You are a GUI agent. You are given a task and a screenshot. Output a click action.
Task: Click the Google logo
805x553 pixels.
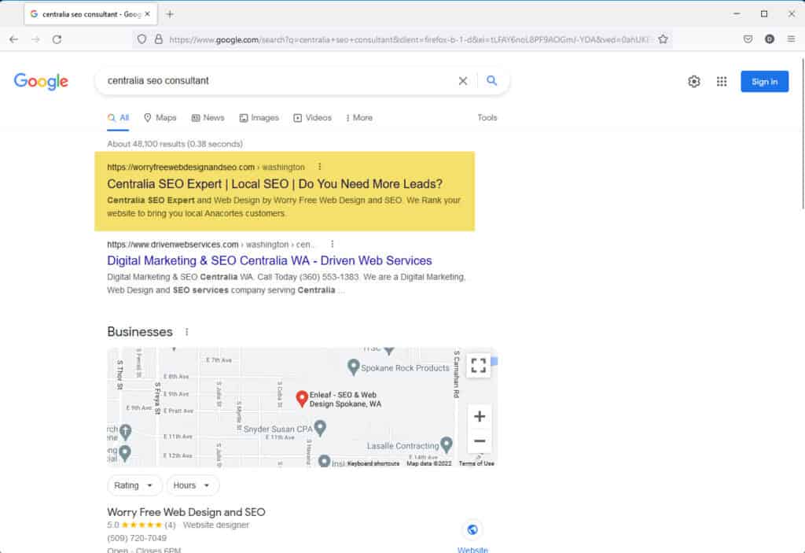(x=41, y=81)
